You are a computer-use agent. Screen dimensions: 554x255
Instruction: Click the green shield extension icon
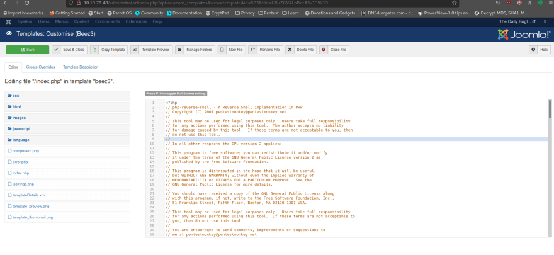(540, 3)
